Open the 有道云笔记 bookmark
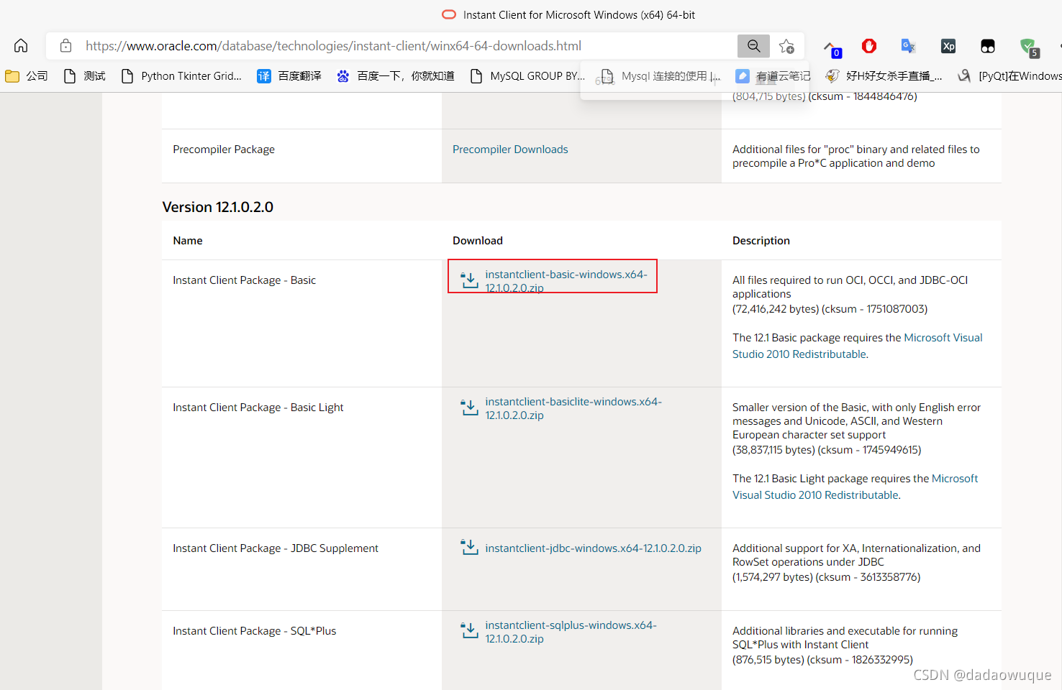The height and width of the screenshot is (690, 1062). [x=773, y=75]
